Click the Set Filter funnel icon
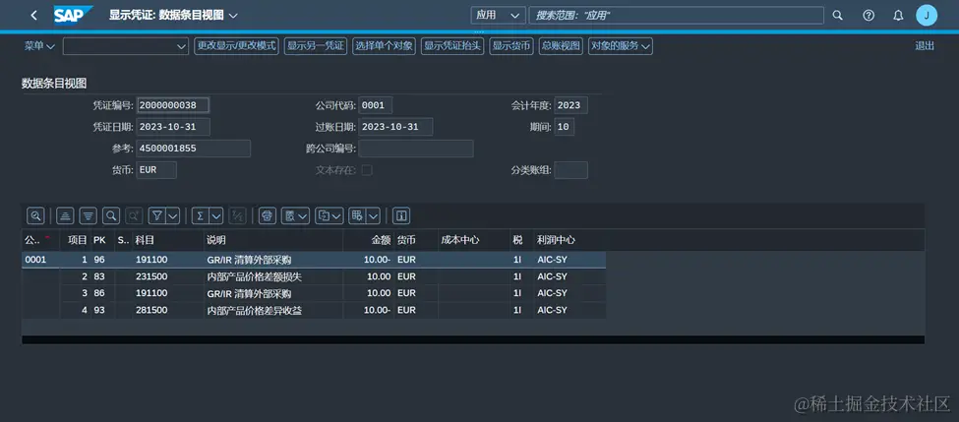The width and height of the screenshot is (959, 422). pos(157,215)
